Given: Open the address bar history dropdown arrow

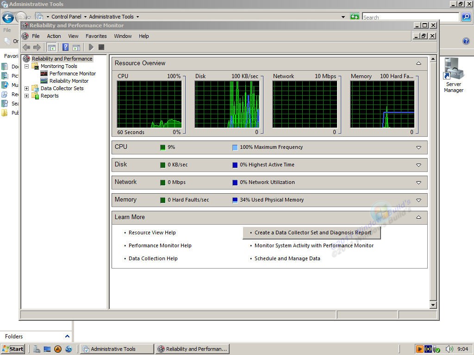Looking at the screenshot, I should point(343,17).
